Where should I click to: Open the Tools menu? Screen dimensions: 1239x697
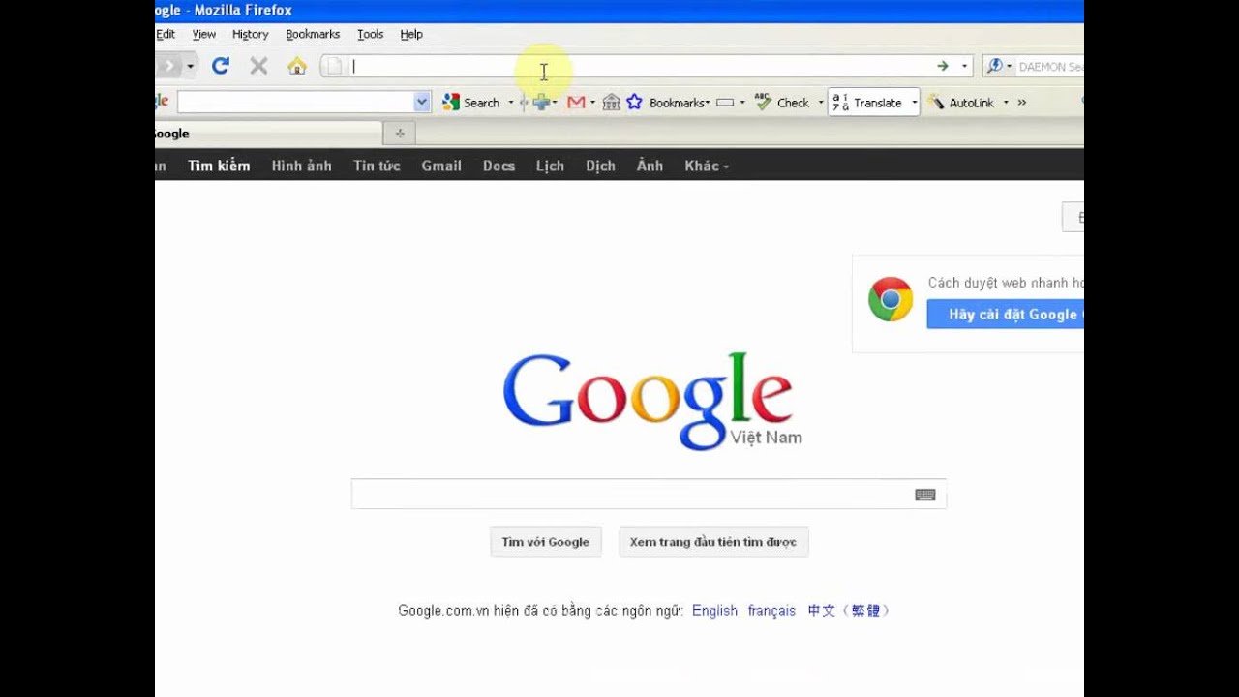370,34
